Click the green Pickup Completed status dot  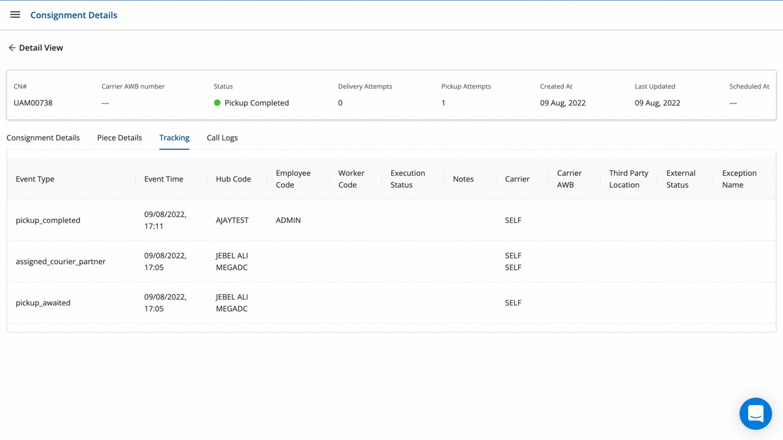217,103
